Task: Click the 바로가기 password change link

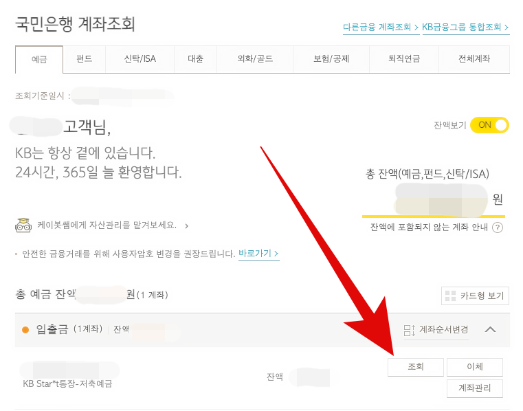Action: click(258, 254)
